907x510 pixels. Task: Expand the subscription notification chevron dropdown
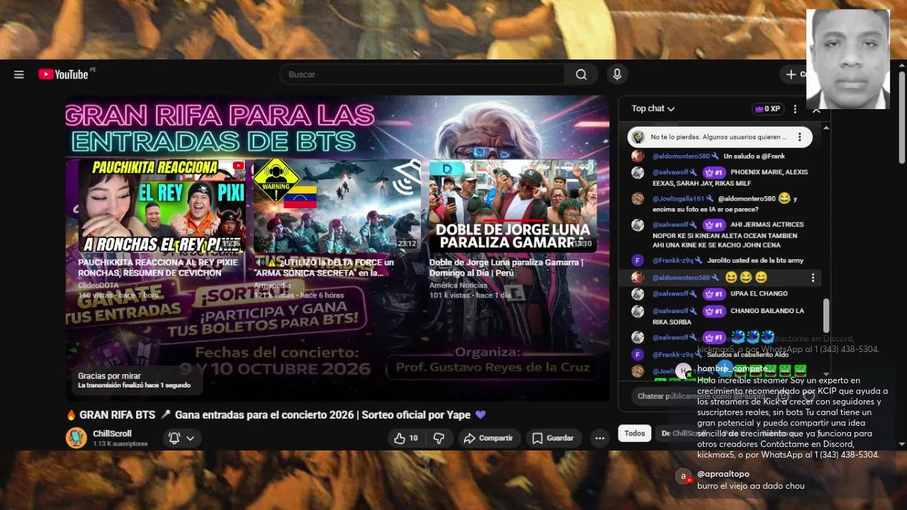(x=190, y=438)
